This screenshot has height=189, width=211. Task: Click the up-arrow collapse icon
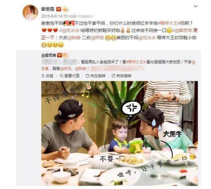43,76
